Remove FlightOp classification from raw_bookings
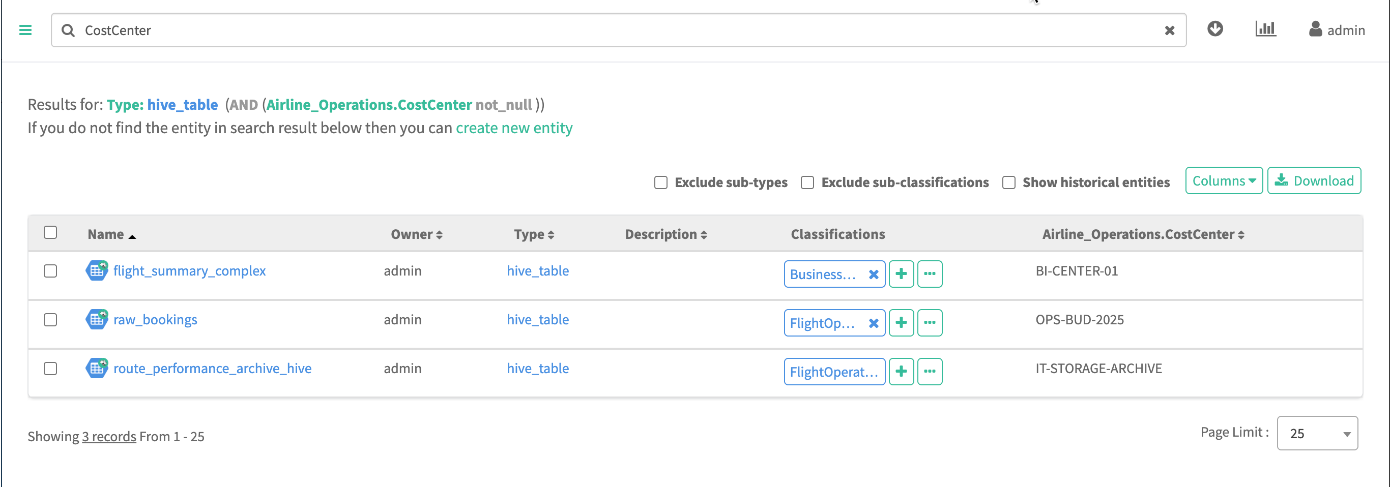Viewport: 1390px width, 487px height. pyautogui.click(x=873, y=323)
